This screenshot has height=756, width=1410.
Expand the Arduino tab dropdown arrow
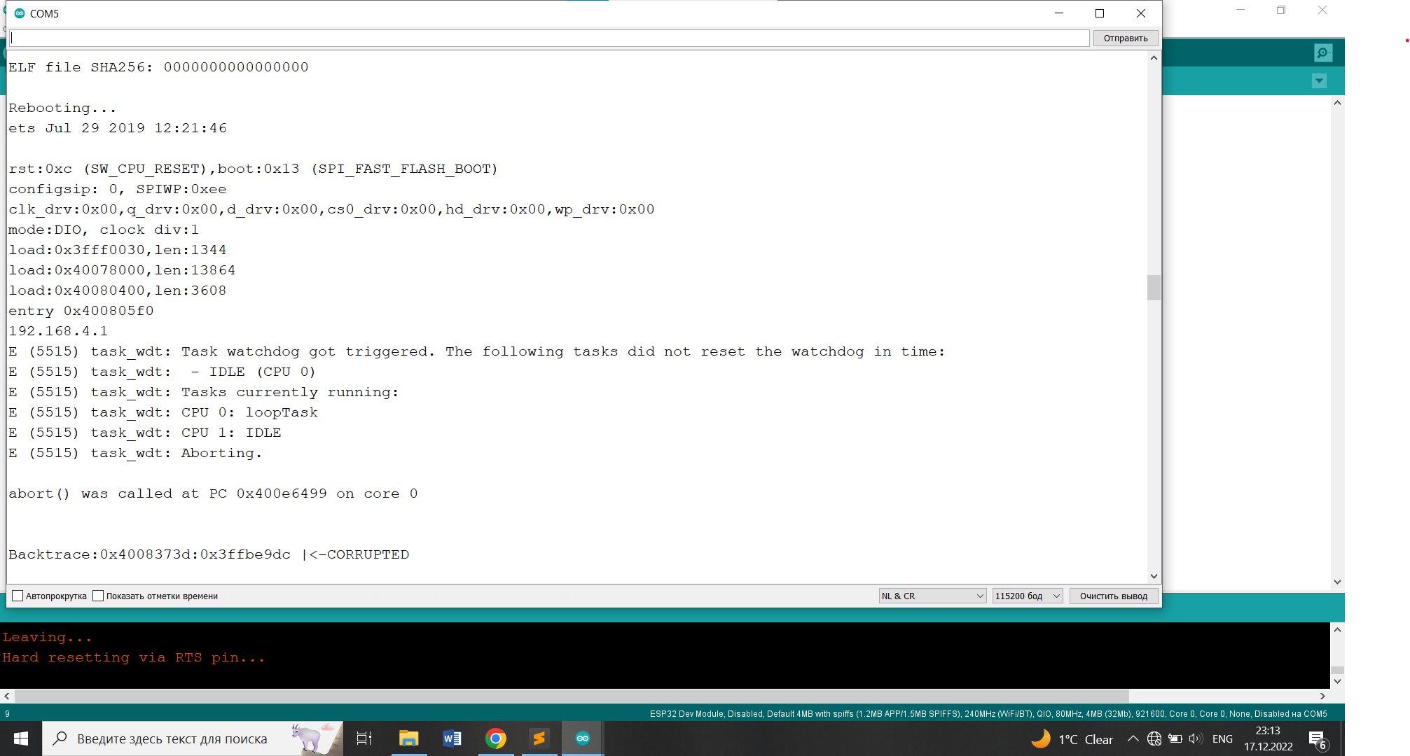pos(1319,81)
